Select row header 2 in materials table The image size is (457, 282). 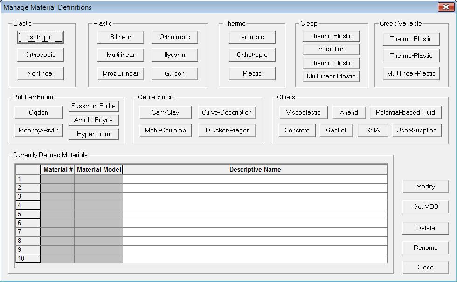tap(28, 187)
